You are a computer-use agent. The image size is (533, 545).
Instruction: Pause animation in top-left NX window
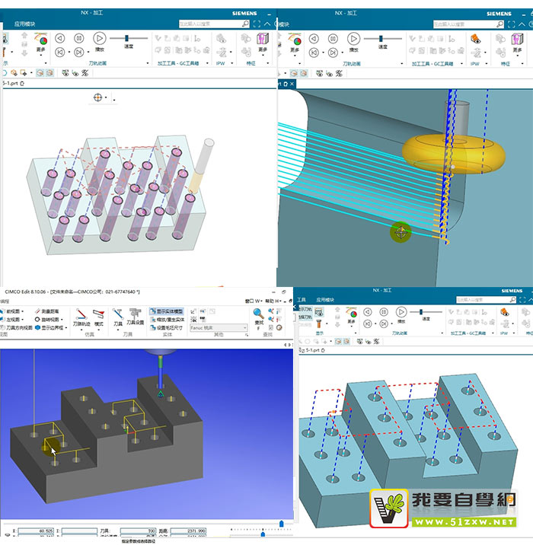pos(79,38)
